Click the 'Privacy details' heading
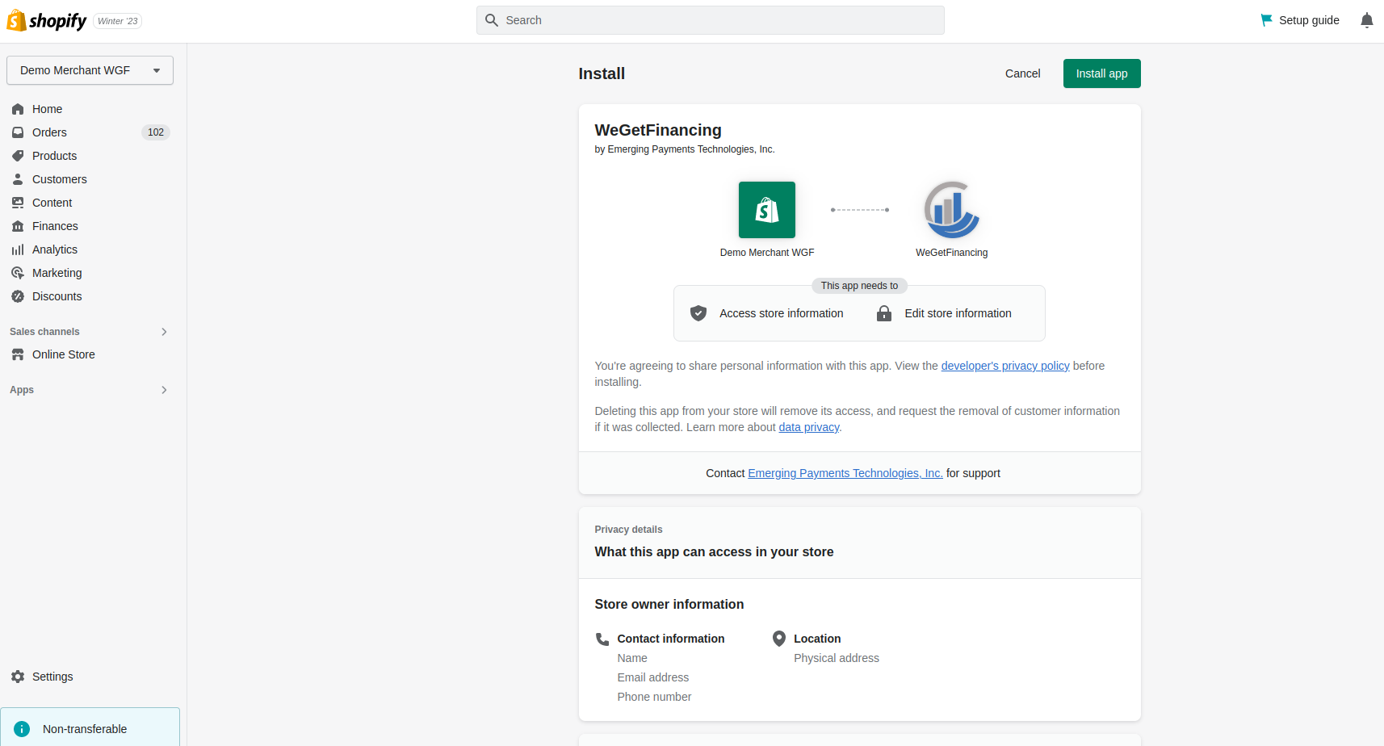Screen dimensions: 1384x746 [x=628, y=530]
